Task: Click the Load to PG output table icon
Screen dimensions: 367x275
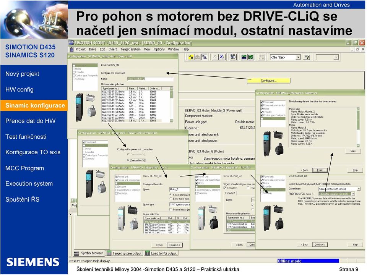Action: coord(148,253)
